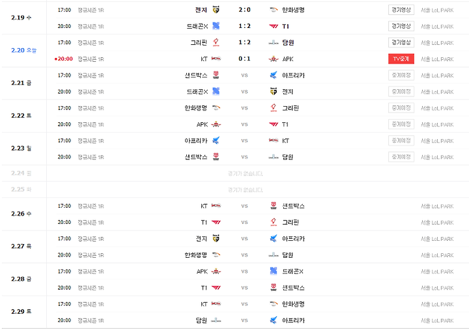Click the KT logo in the 2.26 17:00 match
Viewport: 469px width, 330px height.
(216, 206)
